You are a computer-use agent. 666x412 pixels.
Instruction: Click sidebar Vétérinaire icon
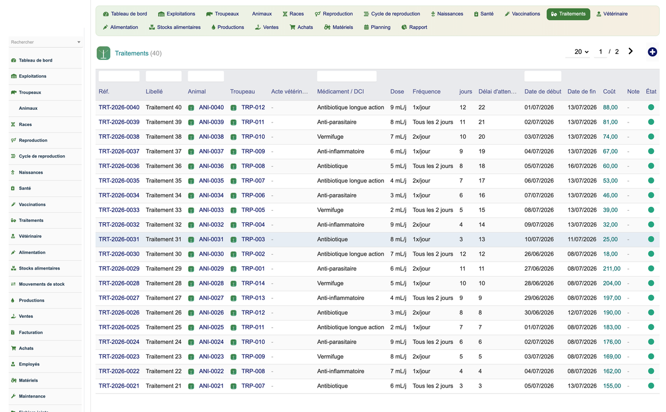[x=13, y=236]
